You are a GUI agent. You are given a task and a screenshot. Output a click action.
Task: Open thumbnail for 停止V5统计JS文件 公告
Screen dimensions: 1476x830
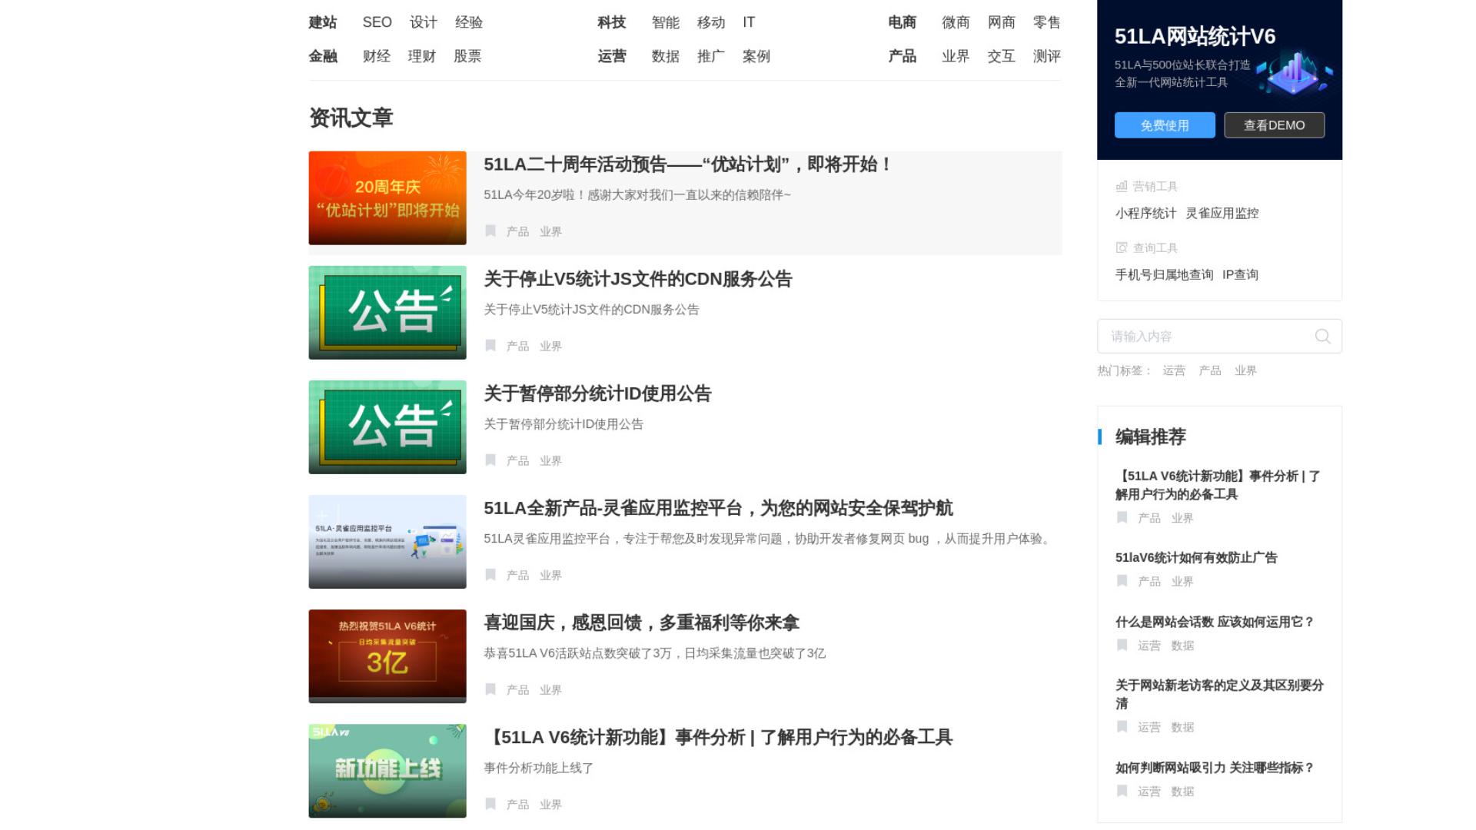coord(387,313)
